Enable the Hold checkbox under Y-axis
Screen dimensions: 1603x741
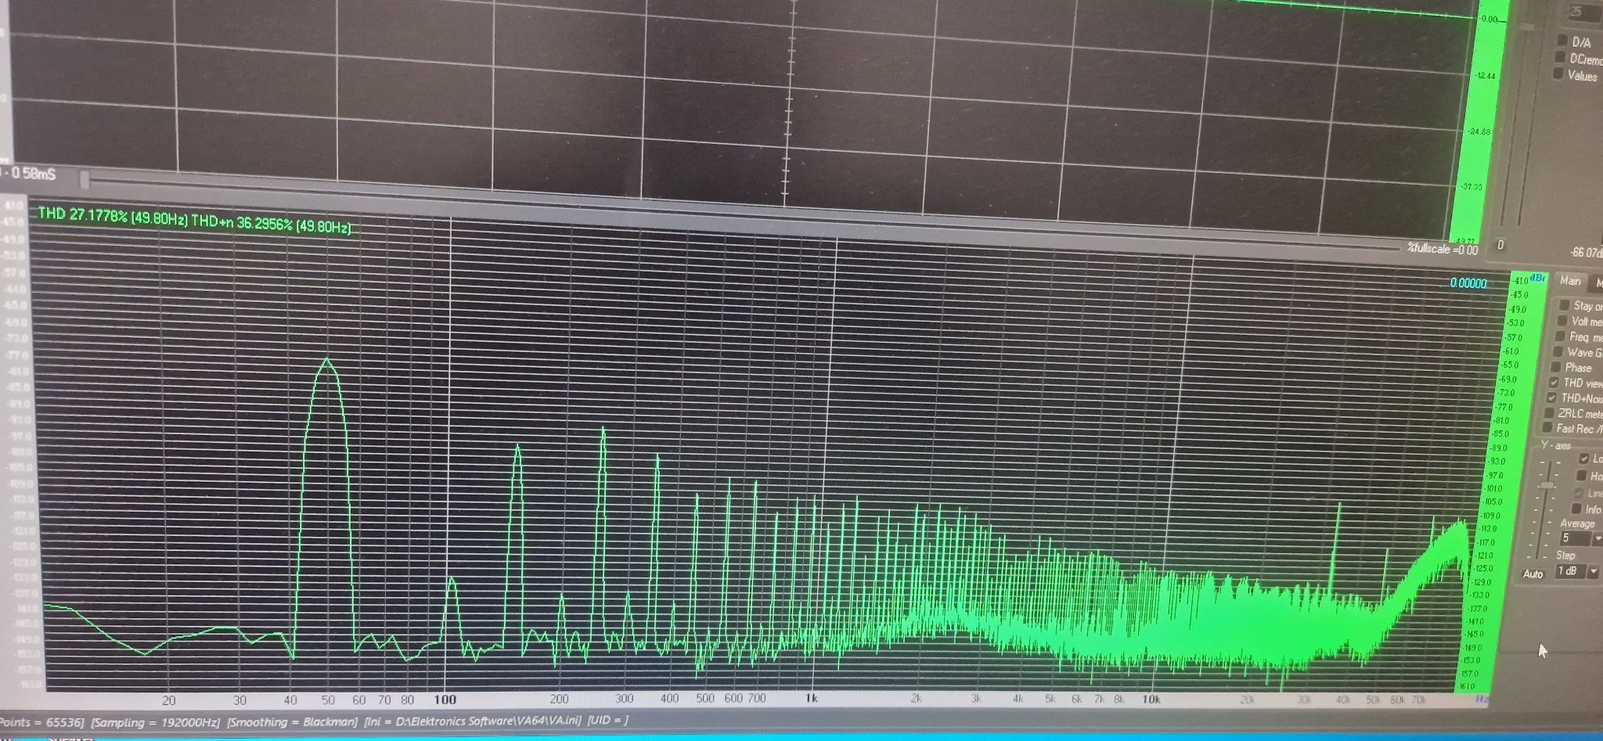1582,476
